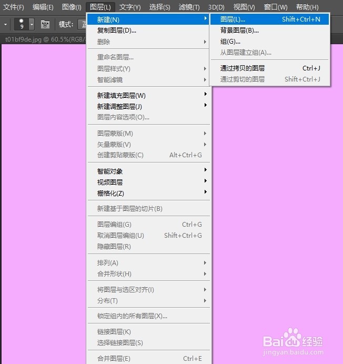
Task: Choose 通过拷贝的图层 Ctrl+J
Action: coord(270,68)
